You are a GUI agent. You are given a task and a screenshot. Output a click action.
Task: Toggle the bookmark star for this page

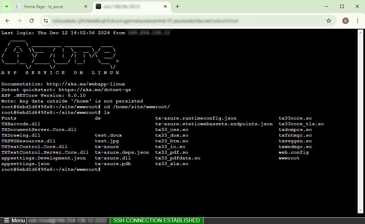329,20
